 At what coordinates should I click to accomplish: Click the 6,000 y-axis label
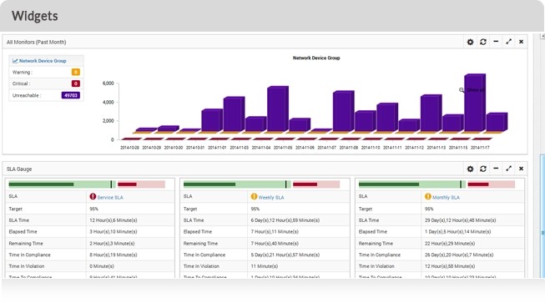108,83
